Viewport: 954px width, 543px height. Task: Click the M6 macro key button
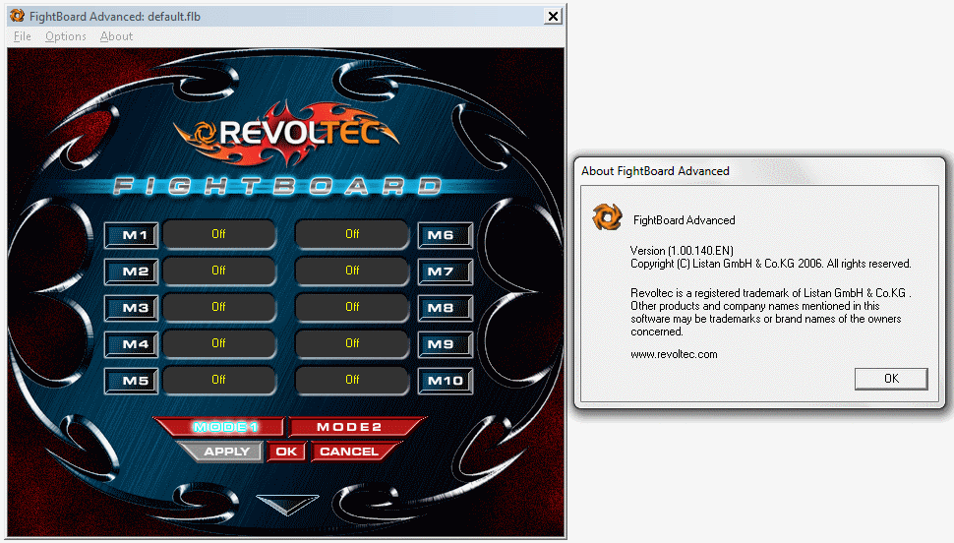(445, 235)
